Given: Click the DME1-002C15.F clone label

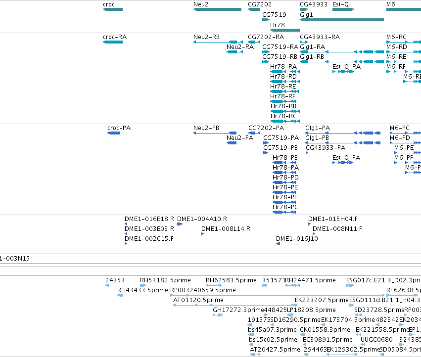Looking at the screenshot, I should point(149,239).
